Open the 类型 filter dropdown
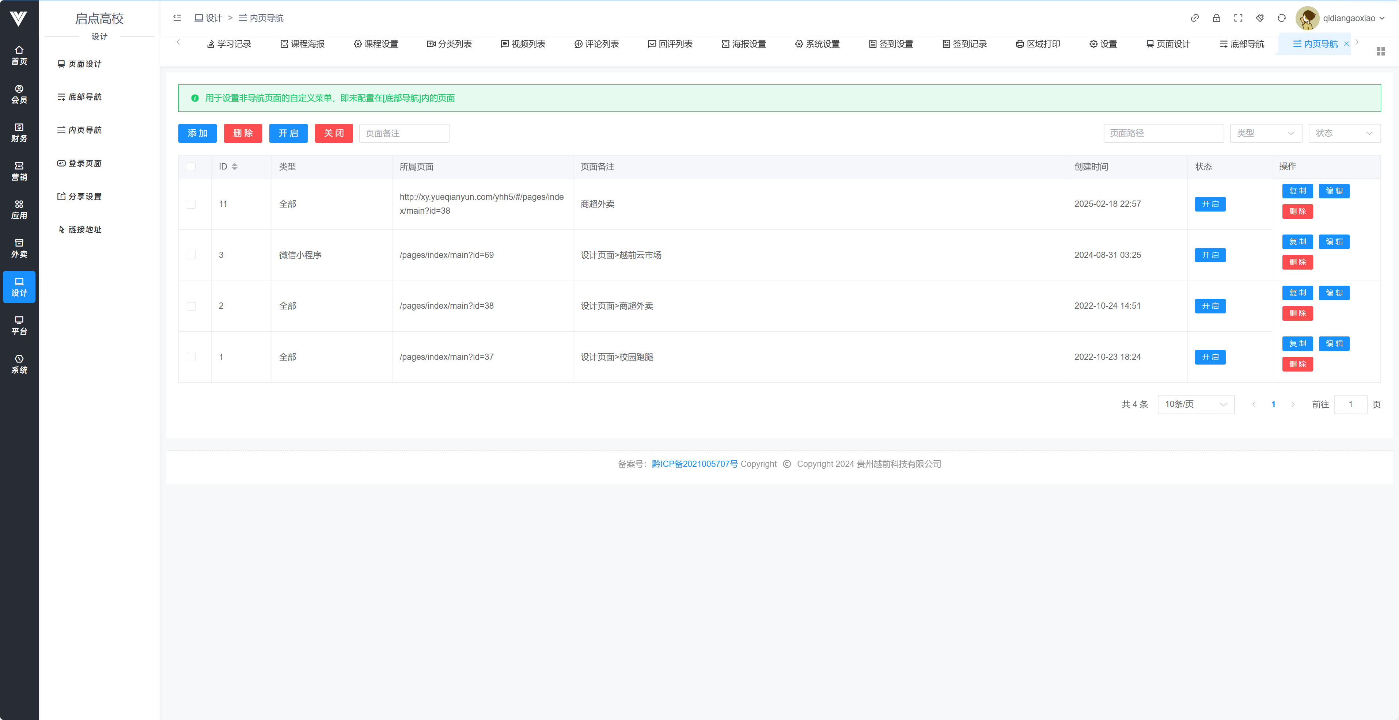The width and height of the screenshot is (1399, 720). pos(1265,133)
